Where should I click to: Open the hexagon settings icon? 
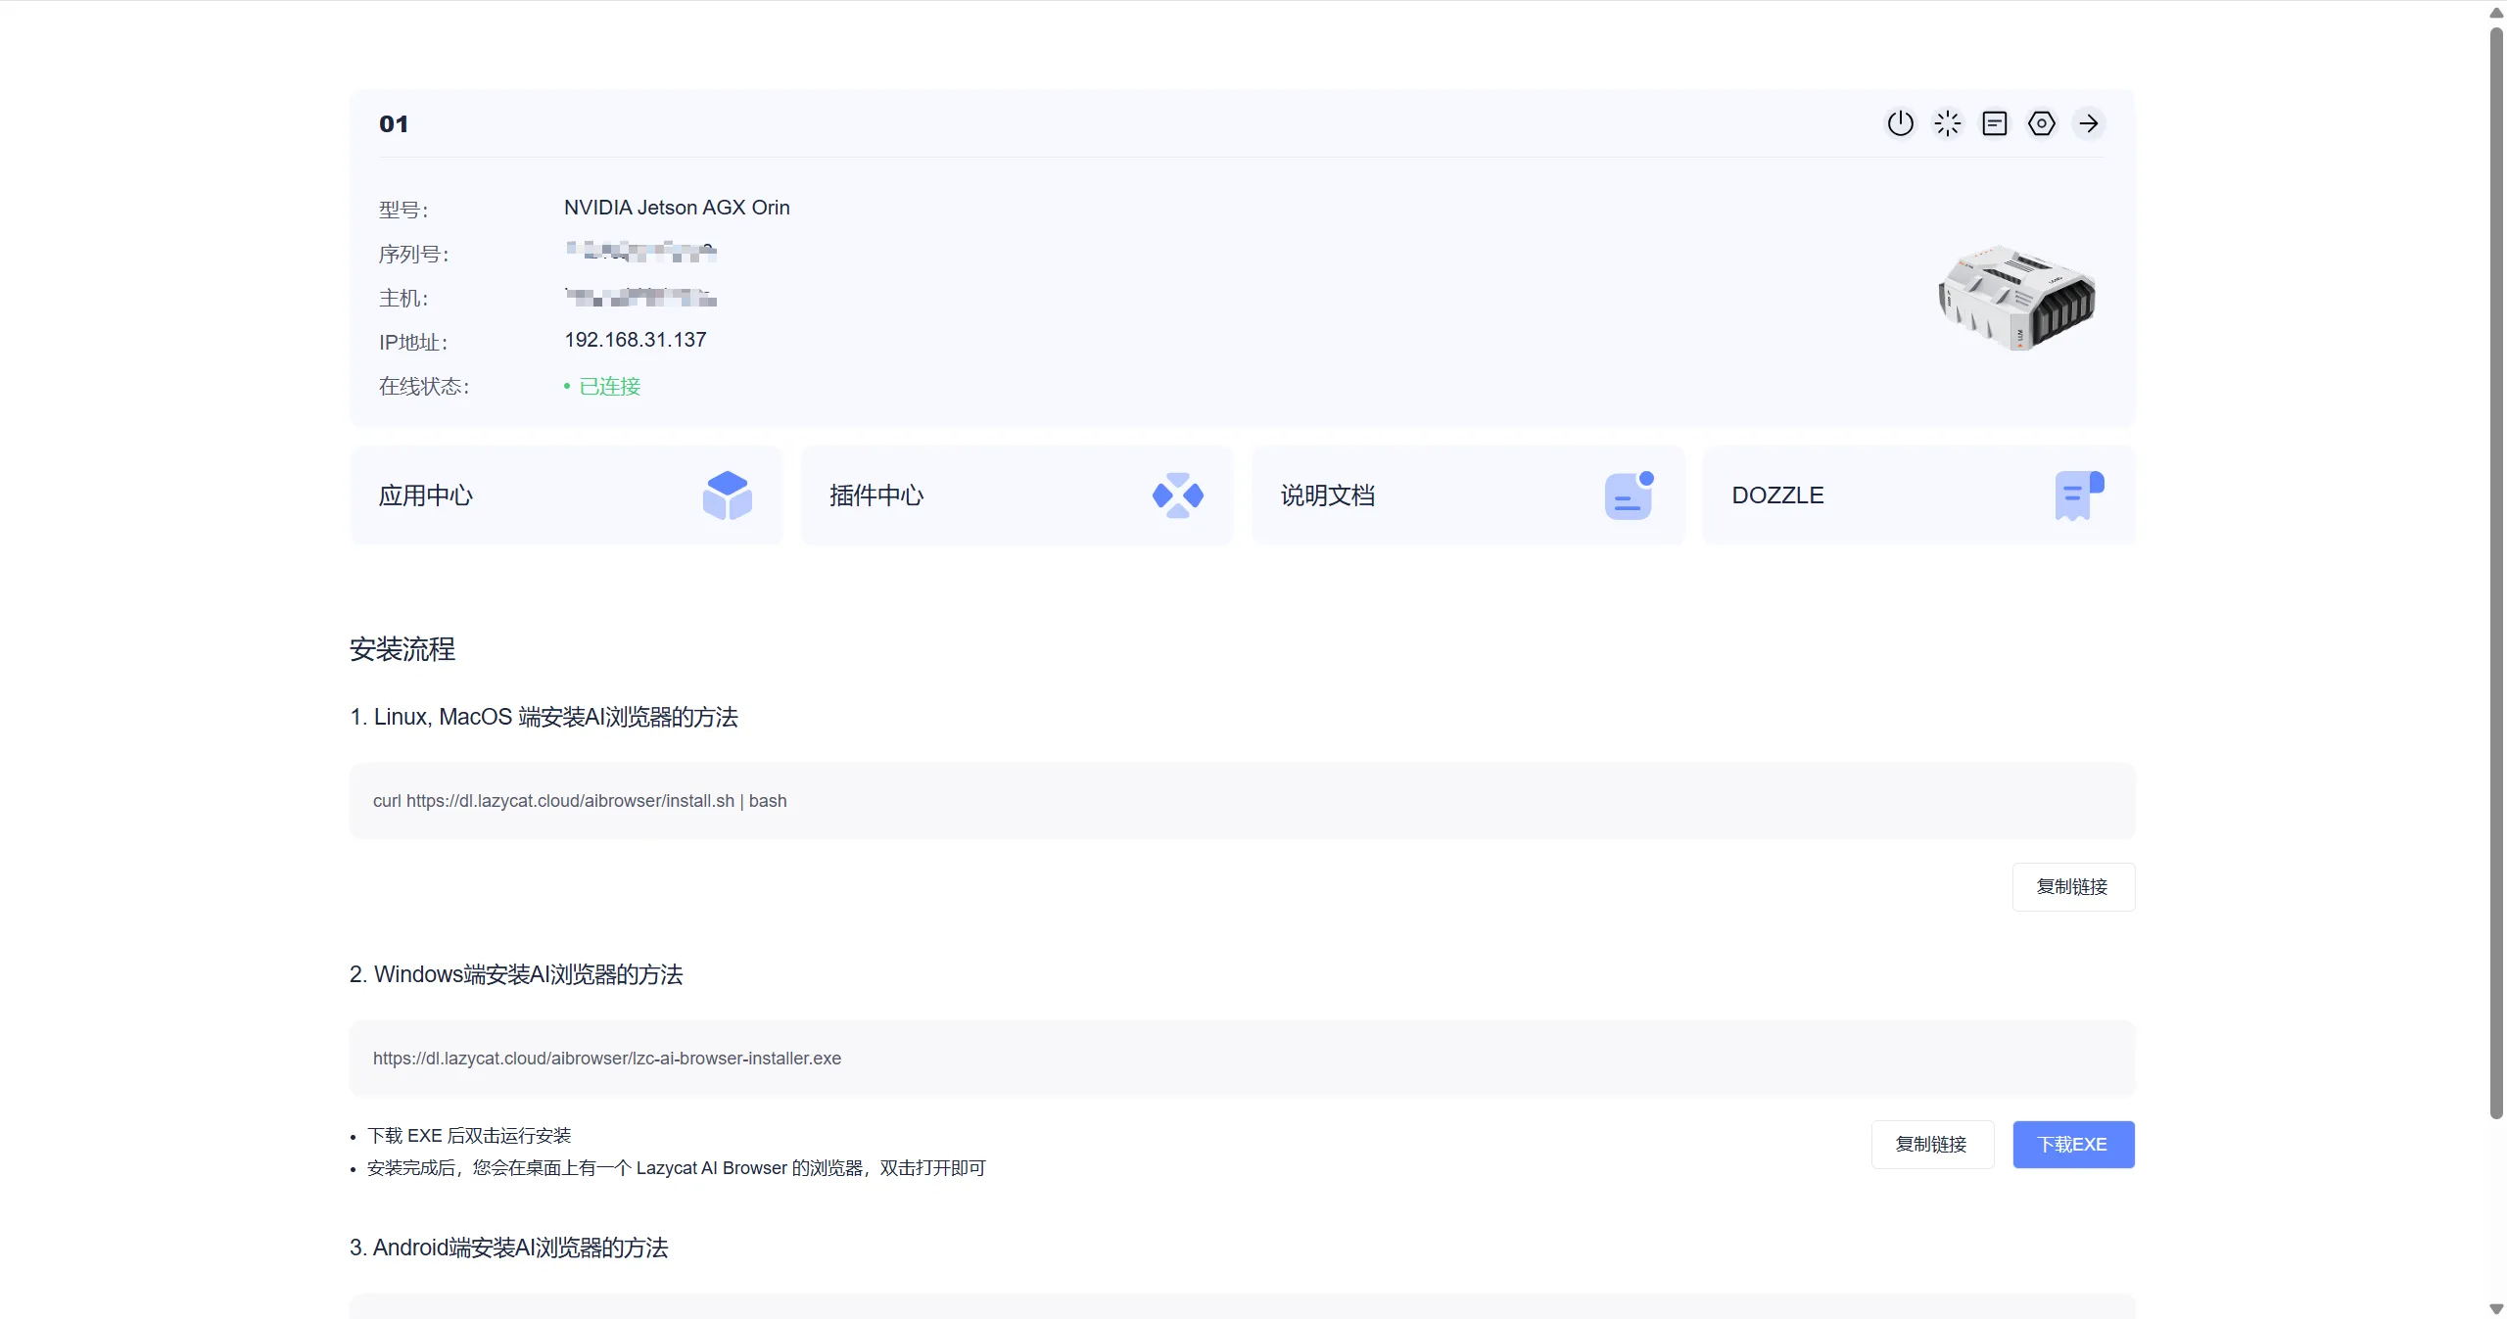tap(2041, 123)
